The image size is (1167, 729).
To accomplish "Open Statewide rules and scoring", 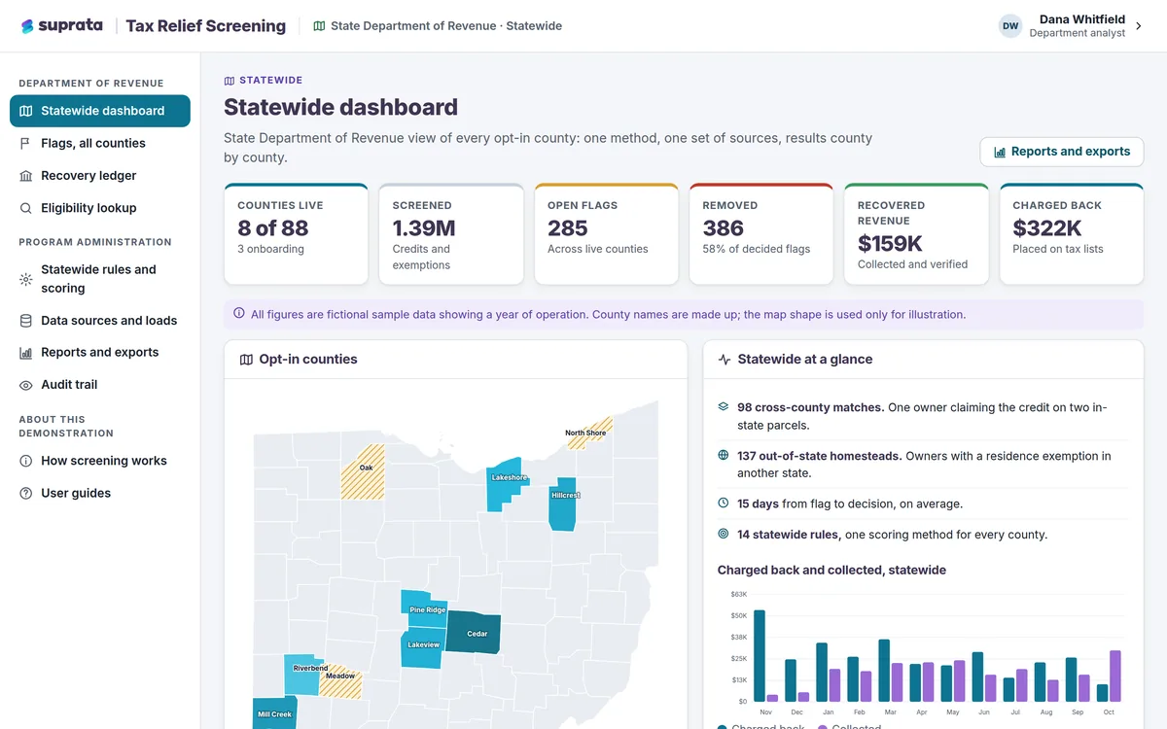I will tap(100, 279).
